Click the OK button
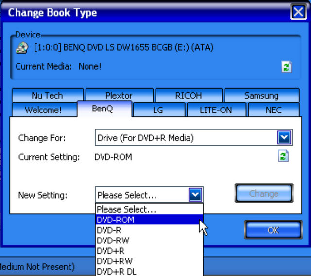 [x=273, y=230]
